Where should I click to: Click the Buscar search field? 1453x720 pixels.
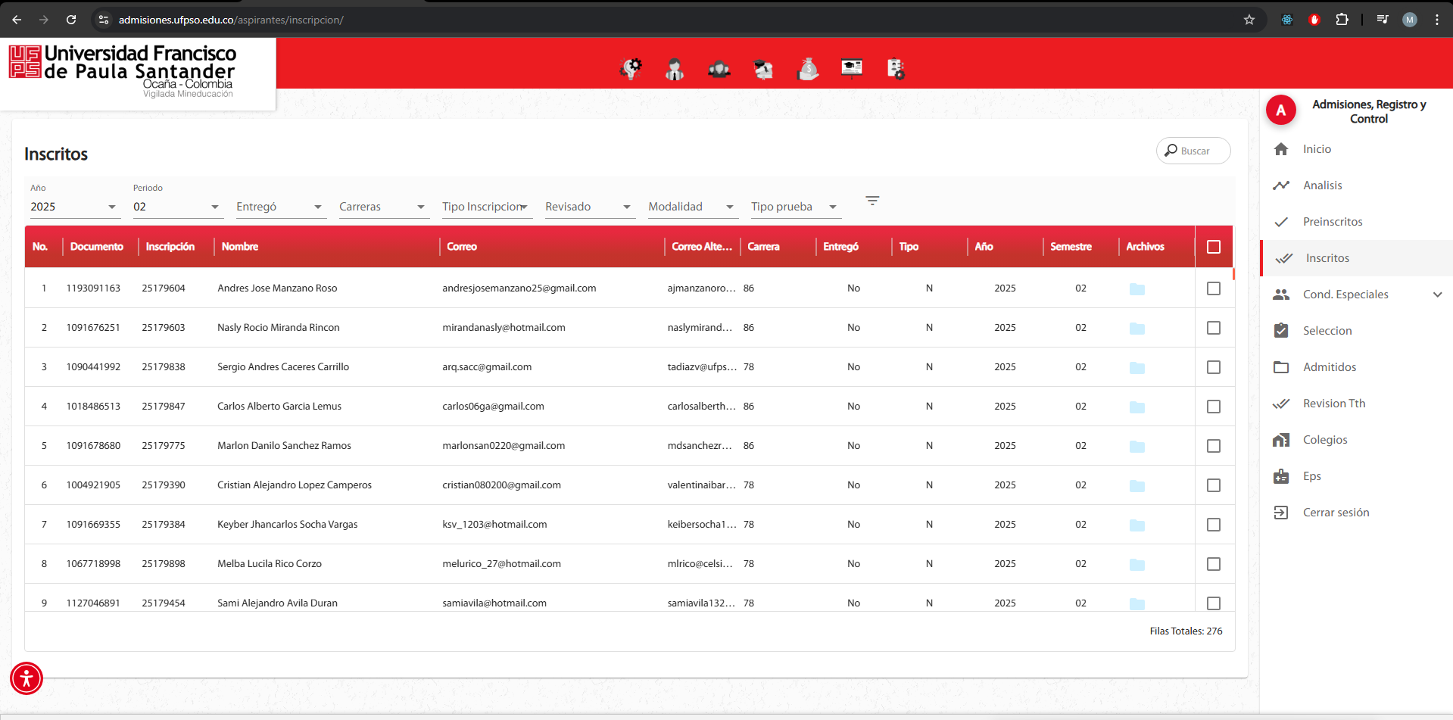coord(1194,151)
